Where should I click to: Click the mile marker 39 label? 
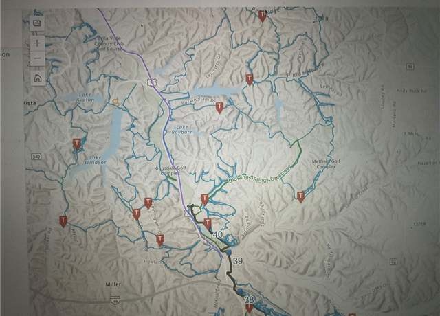[x=237, y=261]
